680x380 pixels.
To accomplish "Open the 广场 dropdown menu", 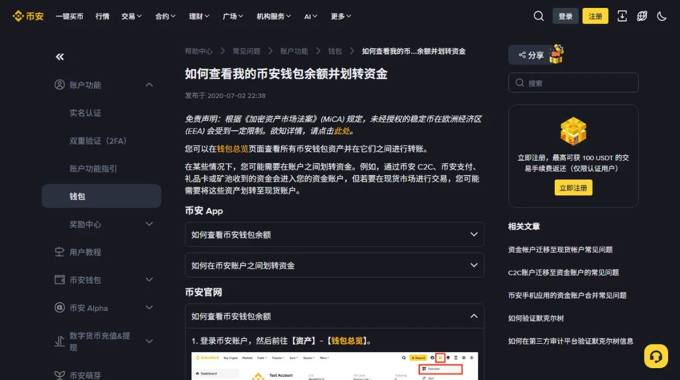I will tap(233, 16).
